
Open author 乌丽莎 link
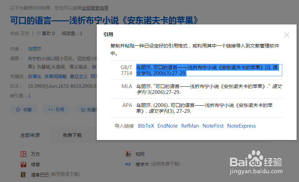coord(34,49)
